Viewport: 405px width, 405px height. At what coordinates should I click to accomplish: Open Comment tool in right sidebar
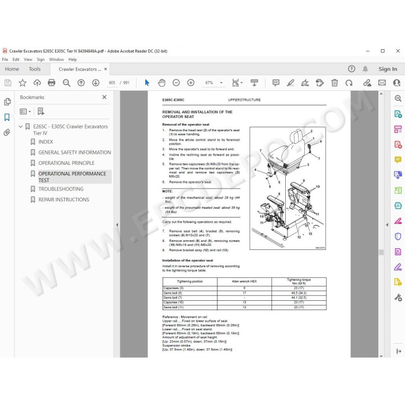pyautogui.click(x=398, y=160)
